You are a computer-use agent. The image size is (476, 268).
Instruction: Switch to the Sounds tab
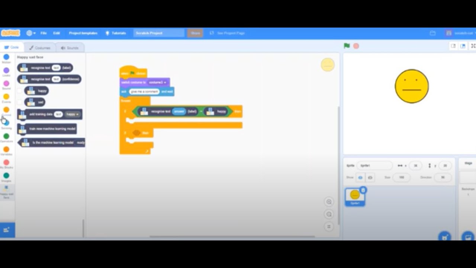tap(70, 48)
